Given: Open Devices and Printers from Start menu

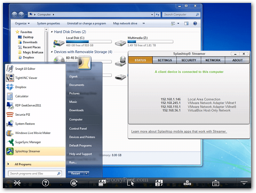Looking at the screenshot, I should (x=82, y=137).
